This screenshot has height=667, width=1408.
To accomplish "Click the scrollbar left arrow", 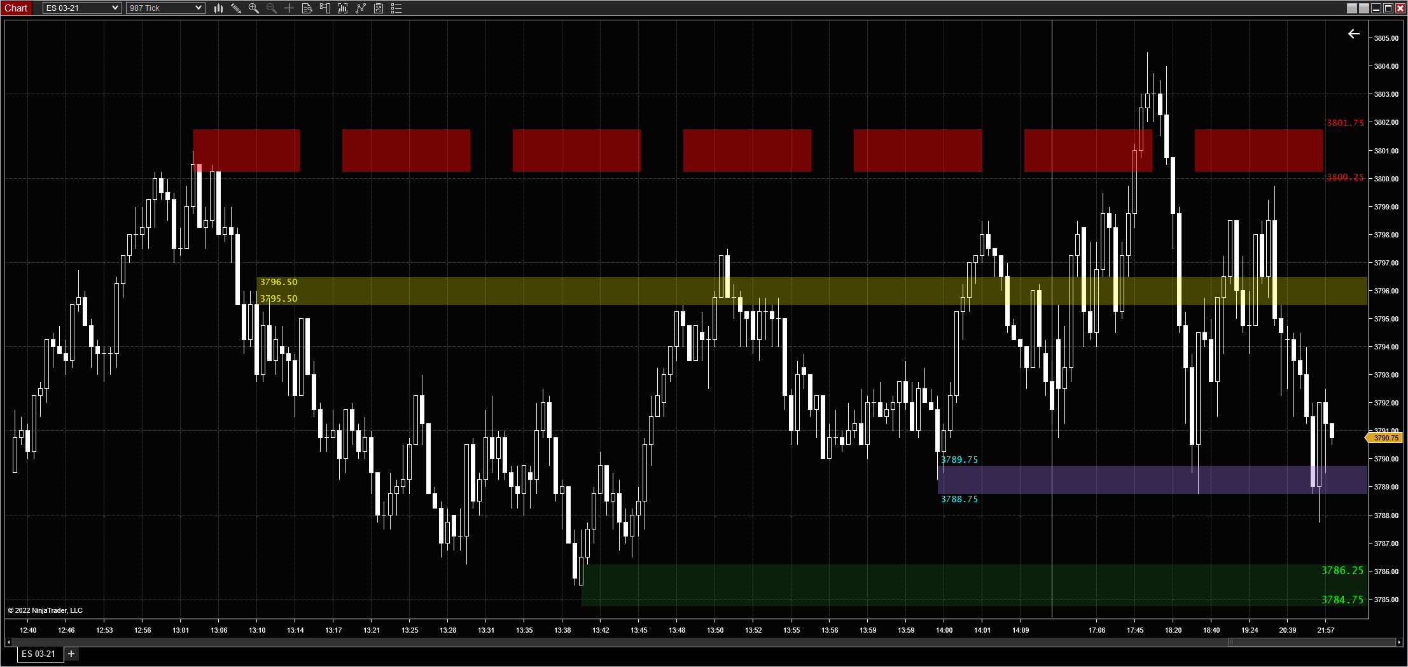I will pos(8,642).
